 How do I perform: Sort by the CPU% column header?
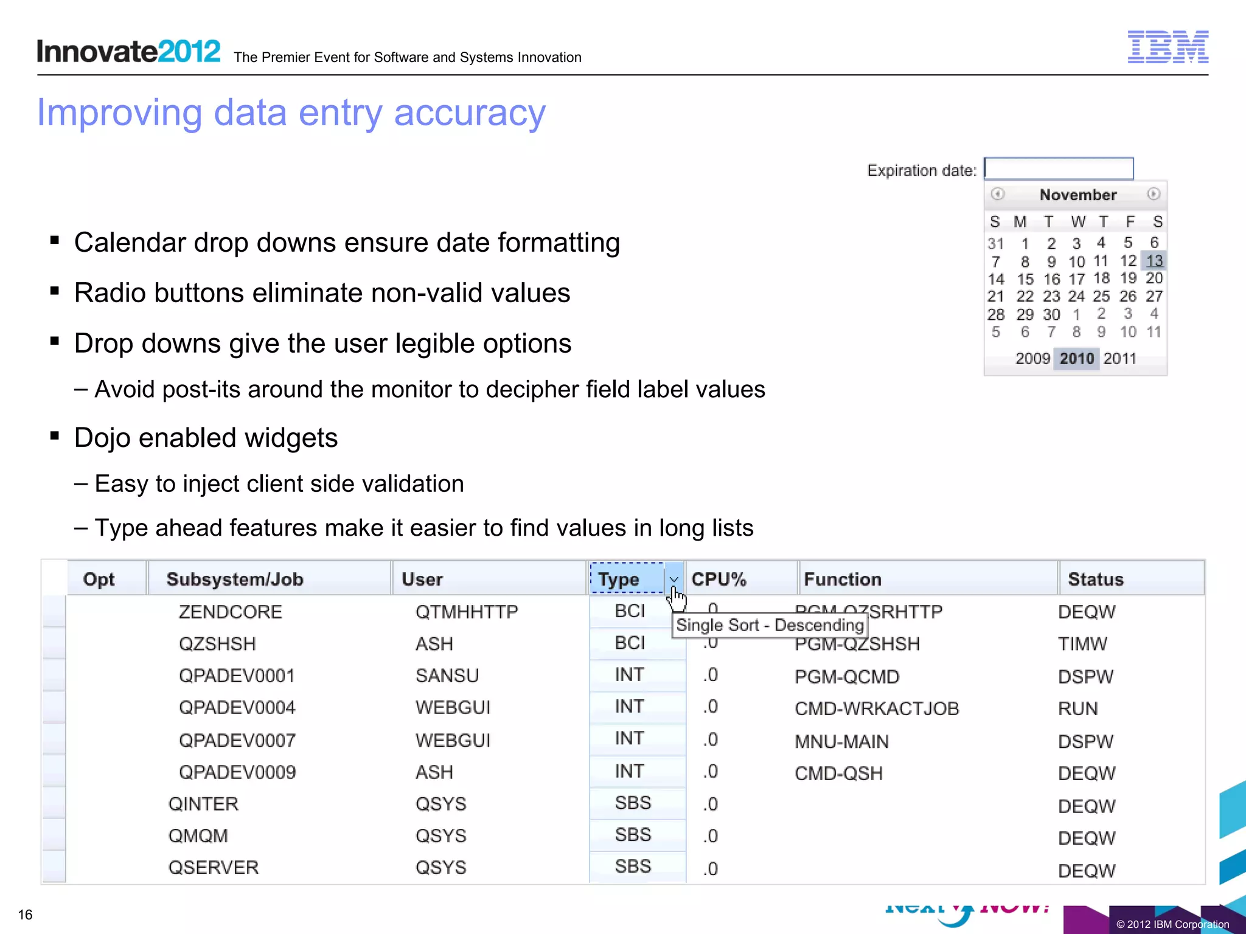tap(742, 579)
